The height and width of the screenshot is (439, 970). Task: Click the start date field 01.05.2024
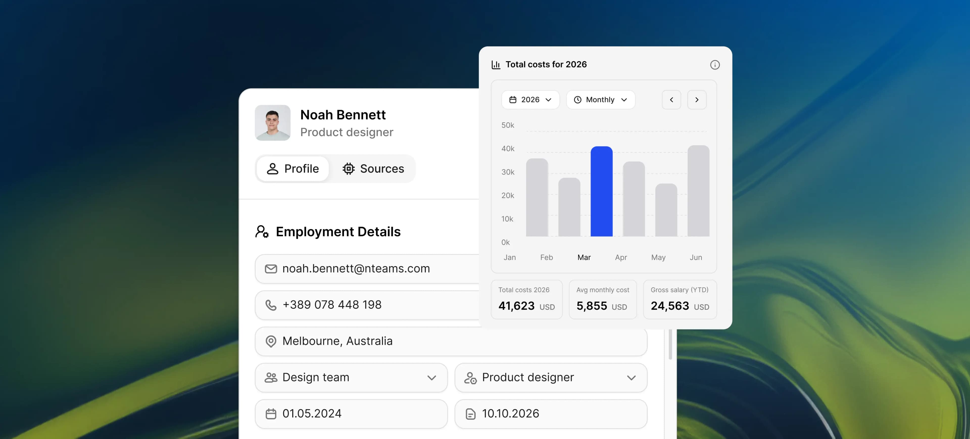pyautogui.click(x=351, y=414)
